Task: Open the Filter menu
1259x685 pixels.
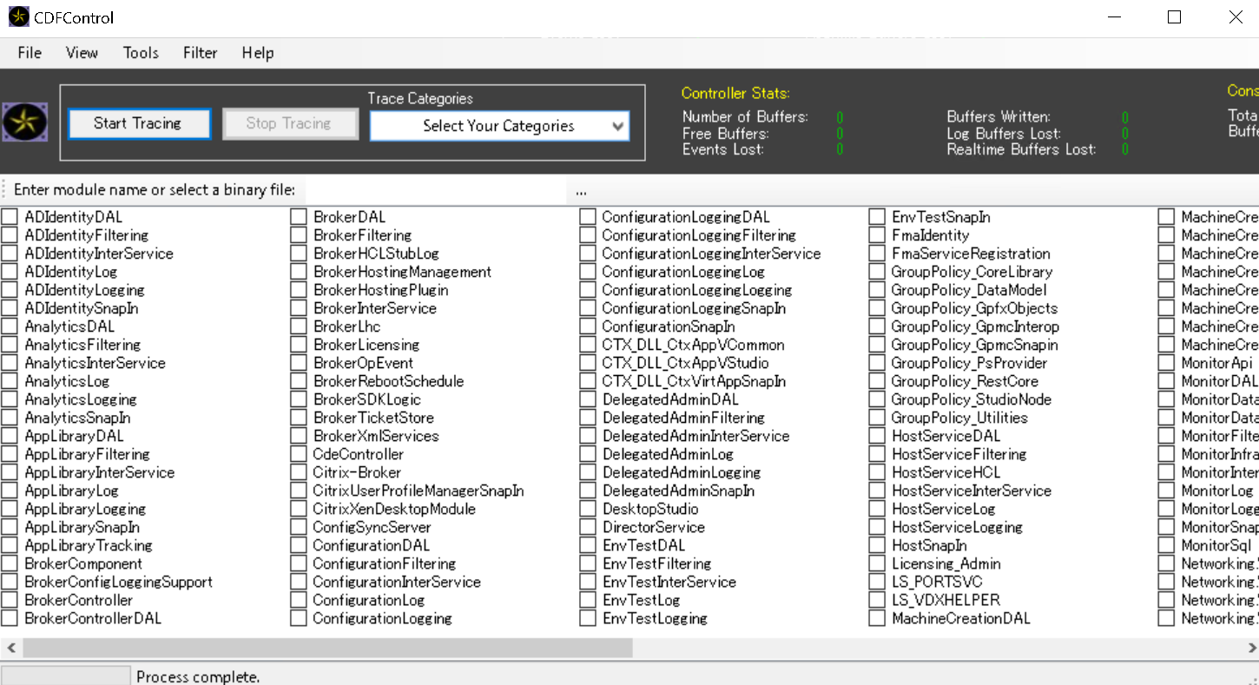Action: [x=200, y=53]
